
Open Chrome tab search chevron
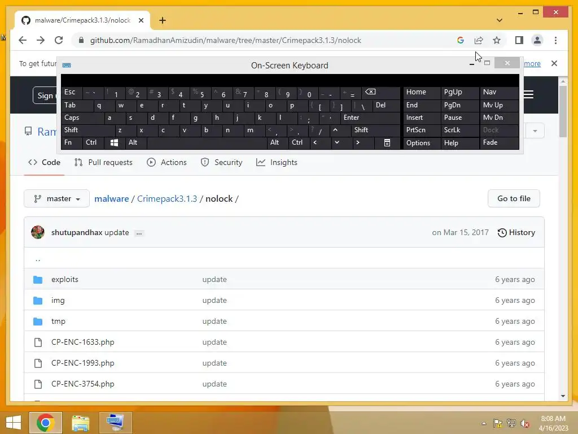coord(500,20)
